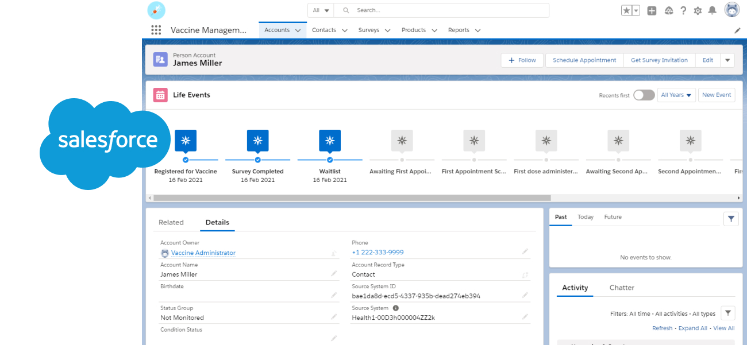Screen dimensions: 747x345
Task: Show Today events tab
Action: coord(586,217)
